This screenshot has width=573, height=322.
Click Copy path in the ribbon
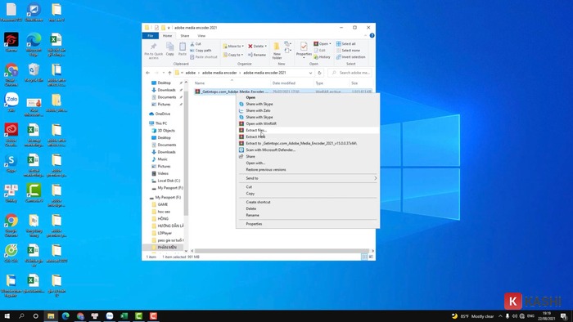pos(201,51)
